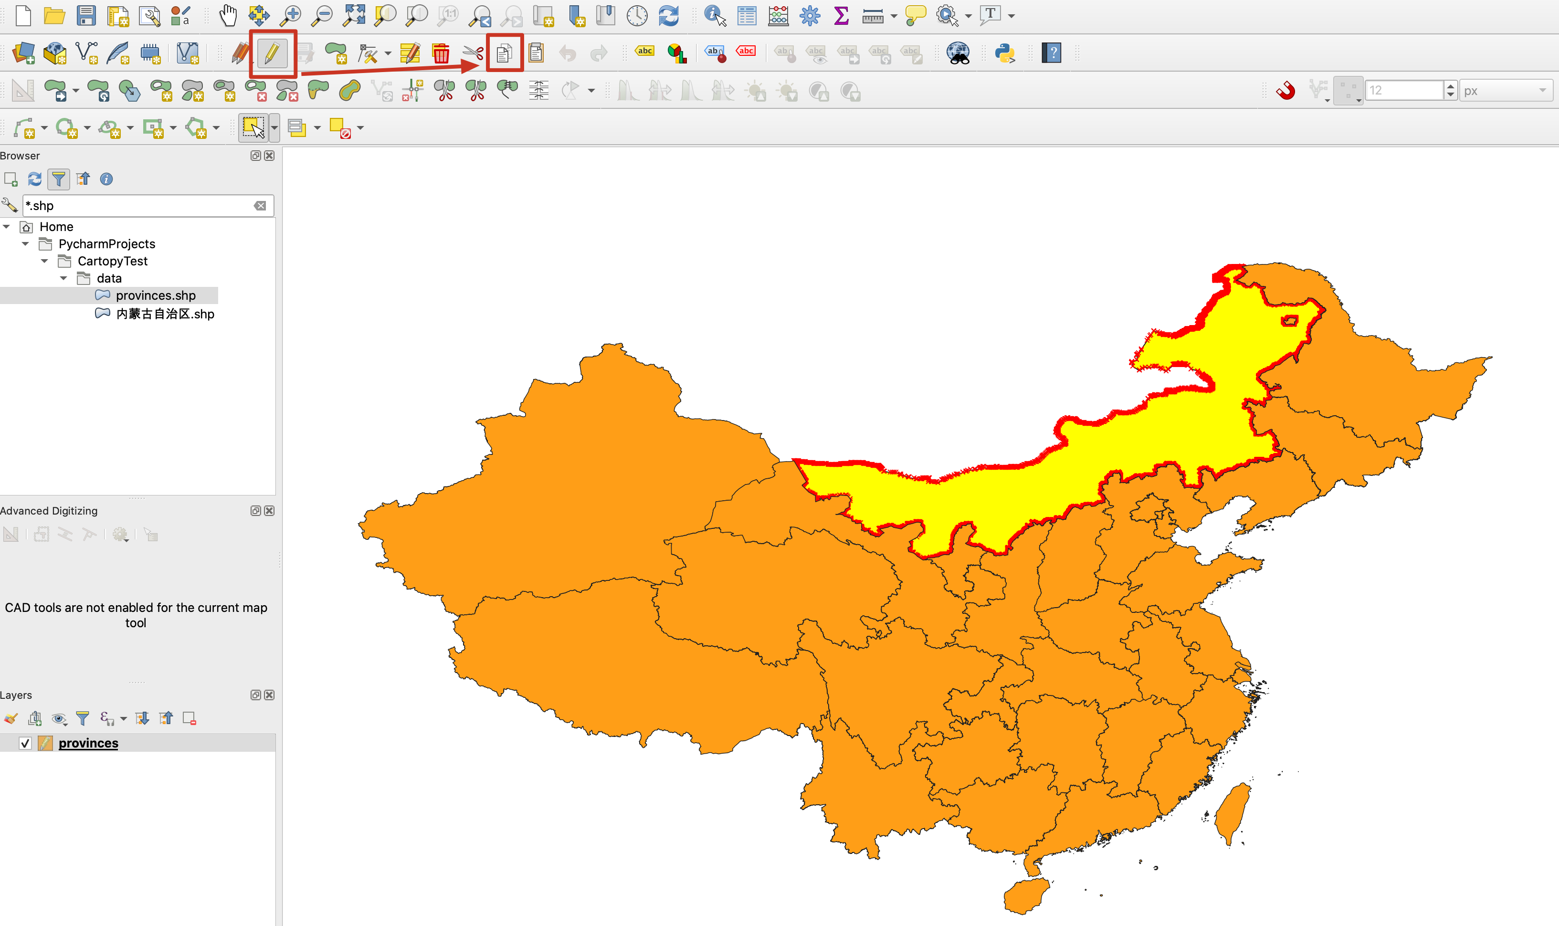Click the Identify Features tool

[714, 16]
